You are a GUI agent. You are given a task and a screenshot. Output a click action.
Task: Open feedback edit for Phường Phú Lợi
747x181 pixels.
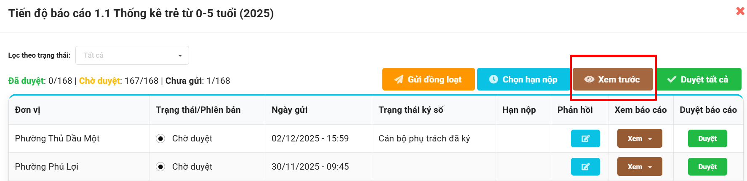585,167
